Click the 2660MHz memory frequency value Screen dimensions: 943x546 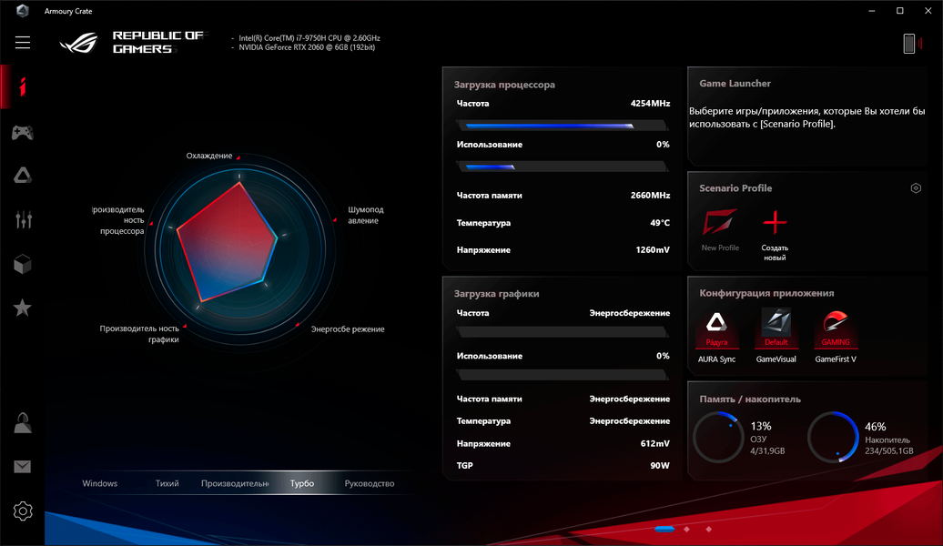pyautogui.click(x=650, y=196)
